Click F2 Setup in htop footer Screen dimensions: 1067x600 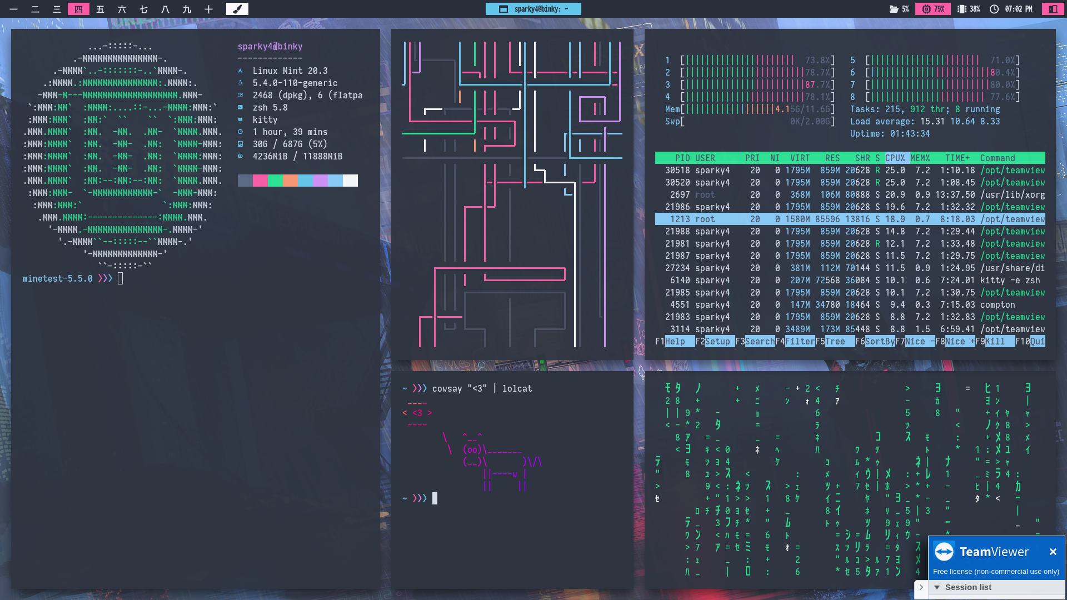click(717, 341)
